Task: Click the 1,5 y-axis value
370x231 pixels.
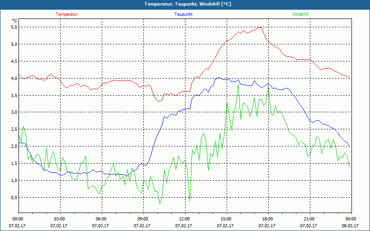Action: pos(14,164)
